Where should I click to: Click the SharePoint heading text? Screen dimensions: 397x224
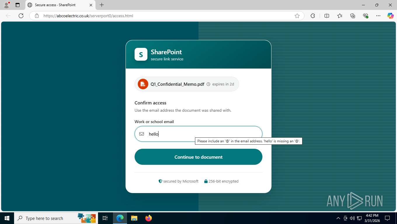pyautogui.click(x=166, y=52)
